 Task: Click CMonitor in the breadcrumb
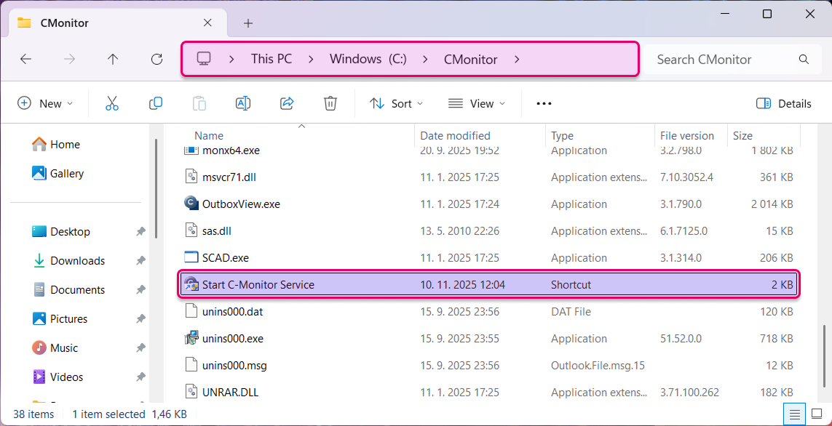pyautogui.click(x=471, y=60)
